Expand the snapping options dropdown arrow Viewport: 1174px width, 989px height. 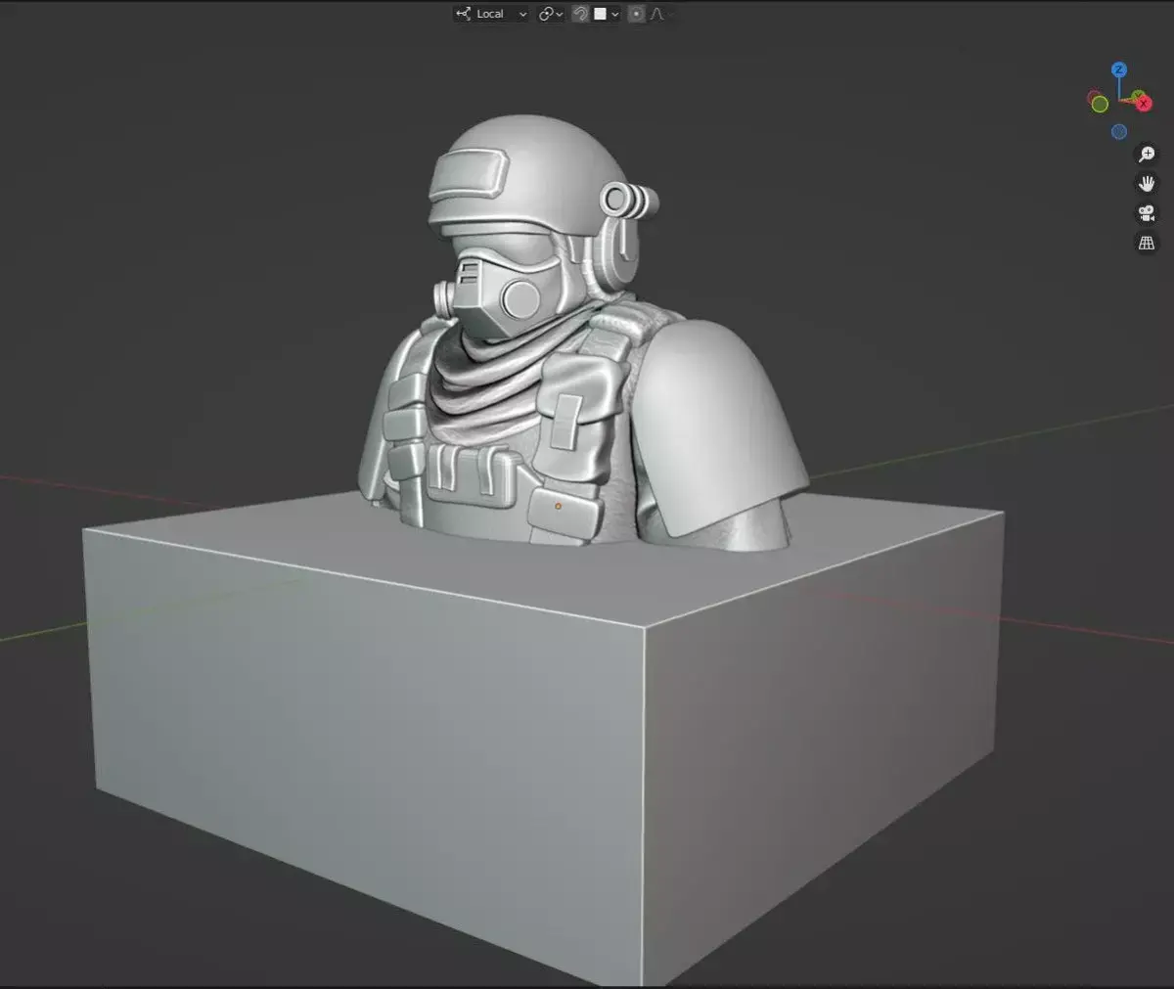pos(559,14)
